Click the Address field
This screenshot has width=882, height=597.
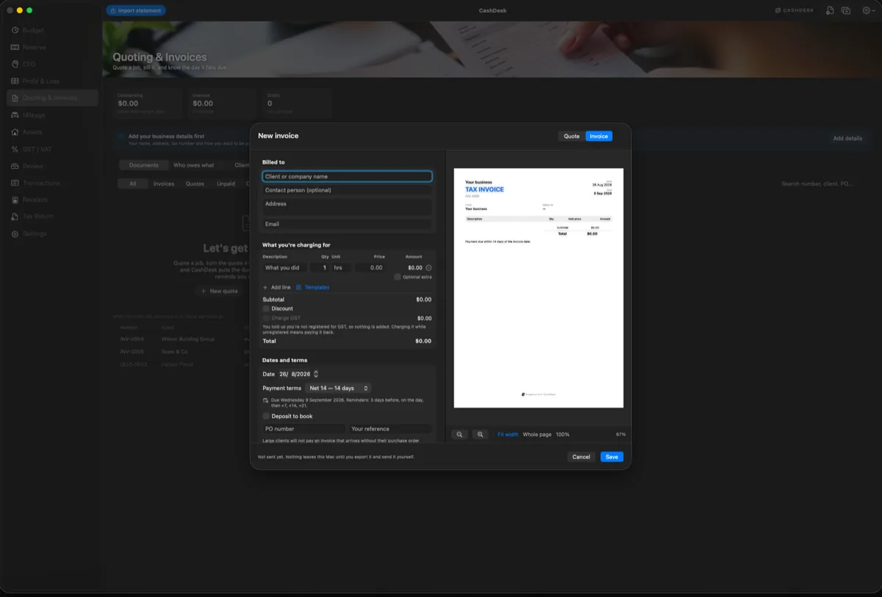[347, 207]
